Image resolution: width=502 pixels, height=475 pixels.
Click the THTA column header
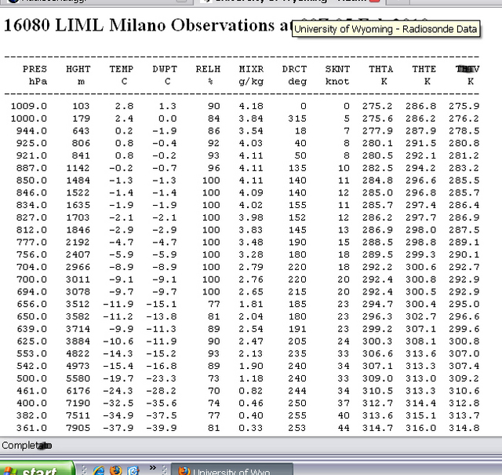380,69
